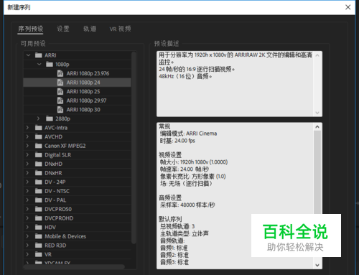Click the AVCHD folder icon

click(38, 136)
